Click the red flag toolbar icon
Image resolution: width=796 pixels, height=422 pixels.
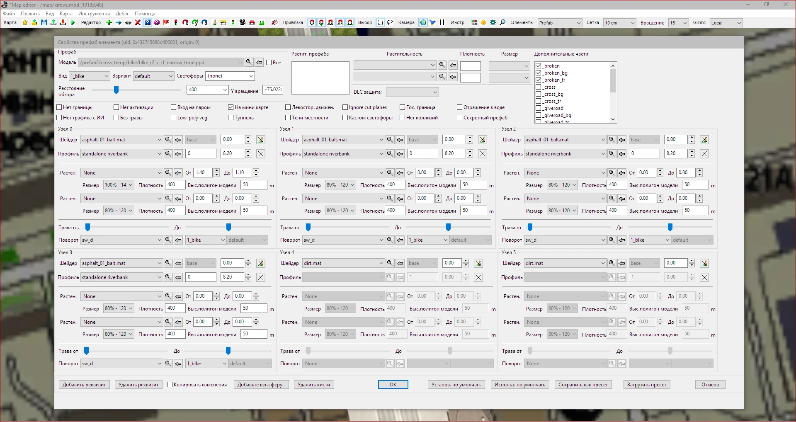[x=166, y=22]
